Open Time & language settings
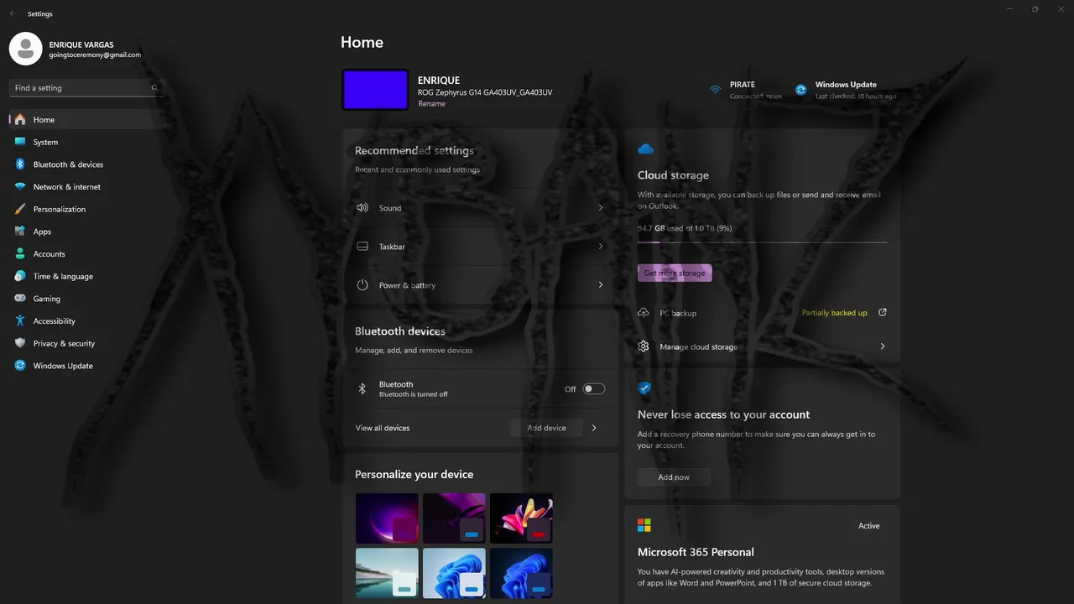1074x604 pixels. (x=86, y=276)
